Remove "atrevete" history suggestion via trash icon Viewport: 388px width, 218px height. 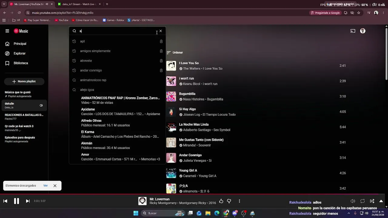point(161,61)
